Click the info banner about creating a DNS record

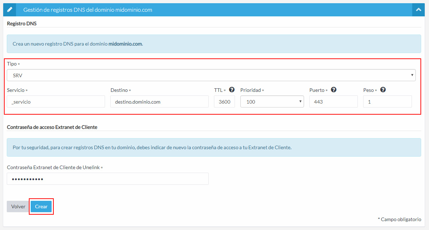pos(214,44)
